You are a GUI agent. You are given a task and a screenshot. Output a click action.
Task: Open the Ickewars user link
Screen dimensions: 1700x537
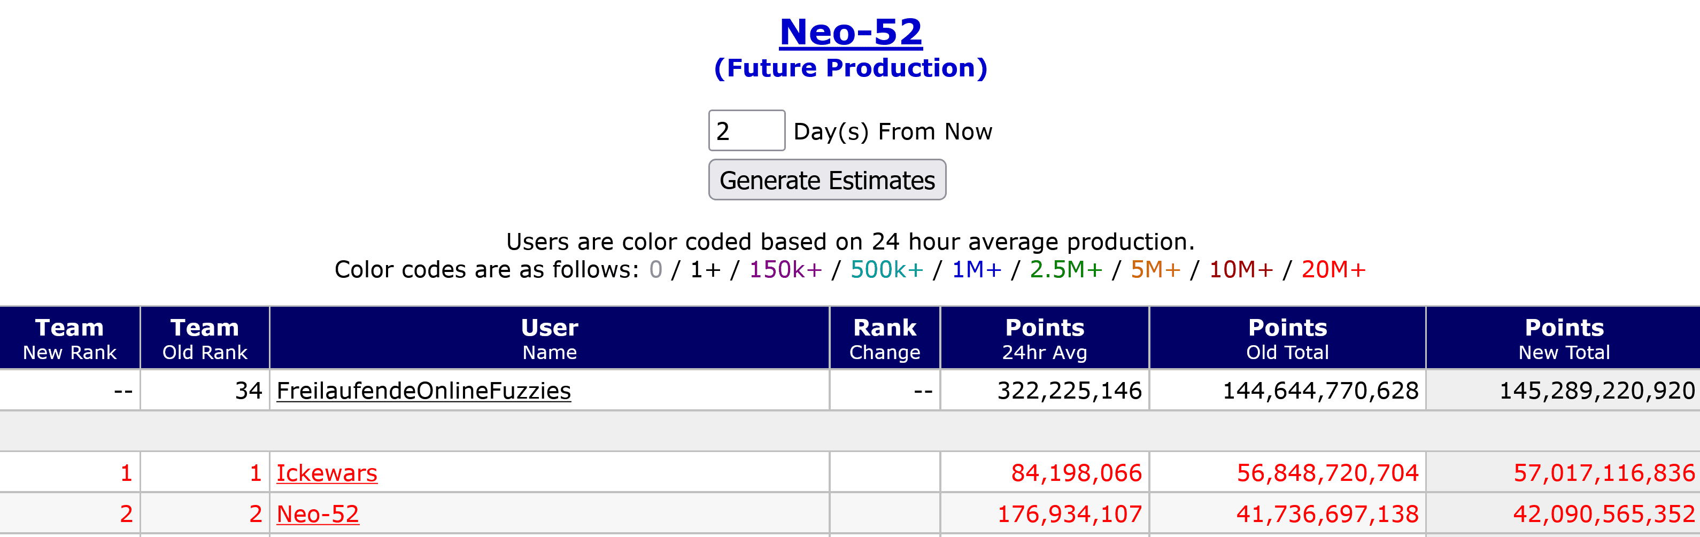(327, 473)
